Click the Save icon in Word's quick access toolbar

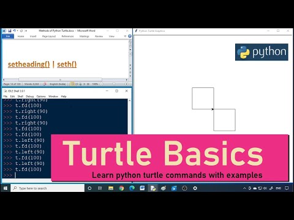click(9, 31)
